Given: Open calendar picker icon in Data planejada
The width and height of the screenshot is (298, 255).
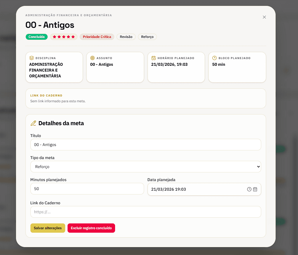Looking at the screenshot, I should click(255, 189).
